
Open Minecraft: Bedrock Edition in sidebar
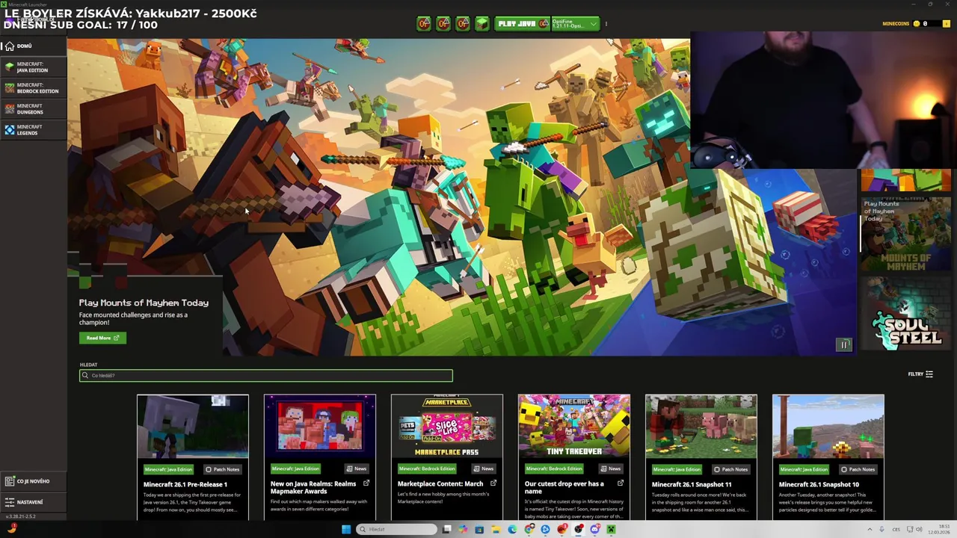tap(33, 88)
